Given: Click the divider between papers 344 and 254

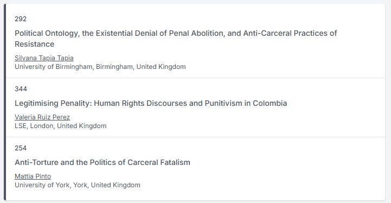Looking at the screenshot, I should tap(195, 137).
